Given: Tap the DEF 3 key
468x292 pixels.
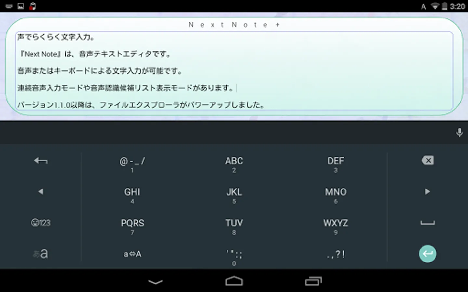Looking at the screenshot, I should [336, 164].
